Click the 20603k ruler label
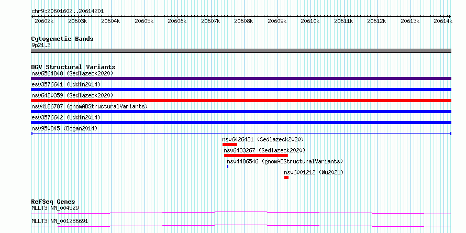This screenshot has height=233, width=466. (x=77, y=21)
